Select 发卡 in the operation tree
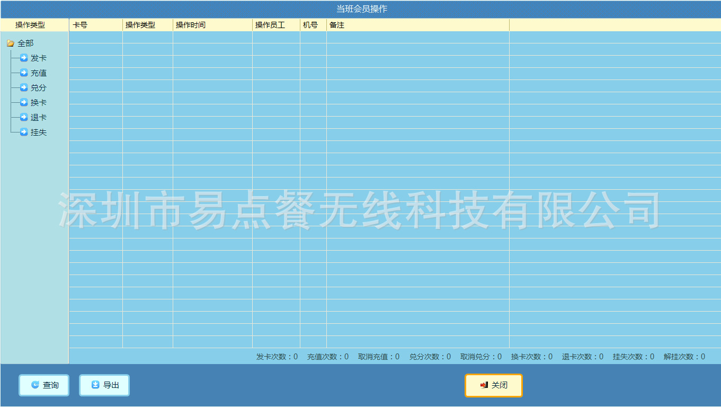Image resolution: width=721 pixels, height=407 pixels. [x=39, y=58]
